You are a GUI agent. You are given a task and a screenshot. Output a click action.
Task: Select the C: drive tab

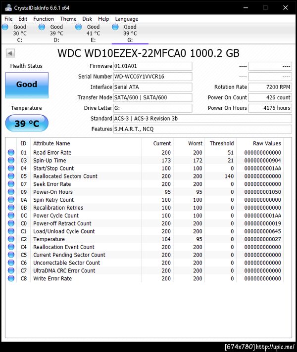pyautogui.click(x=20, y=33)
